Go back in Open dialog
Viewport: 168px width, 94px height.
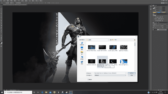(x=111, y=40)
